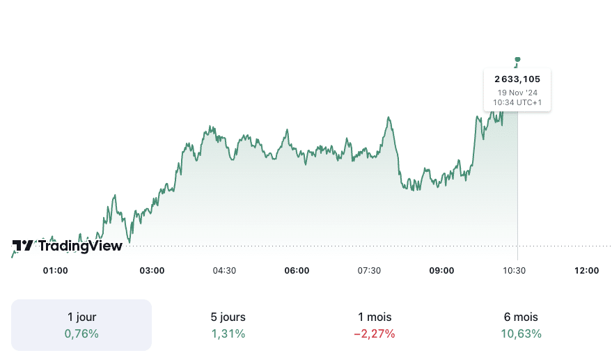Select the 10:30 time axis label

click(515, 270)
